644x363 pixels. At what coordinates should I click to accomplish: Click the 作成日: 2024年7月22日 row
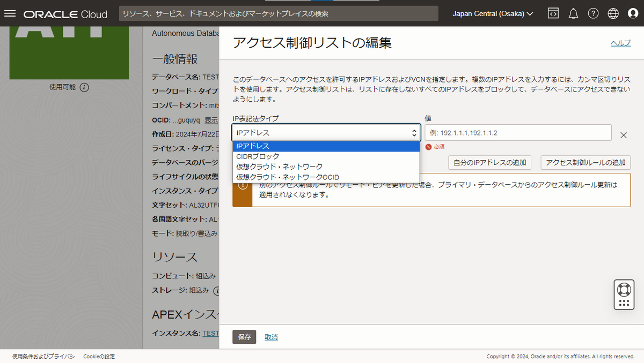tap(185, 133)
